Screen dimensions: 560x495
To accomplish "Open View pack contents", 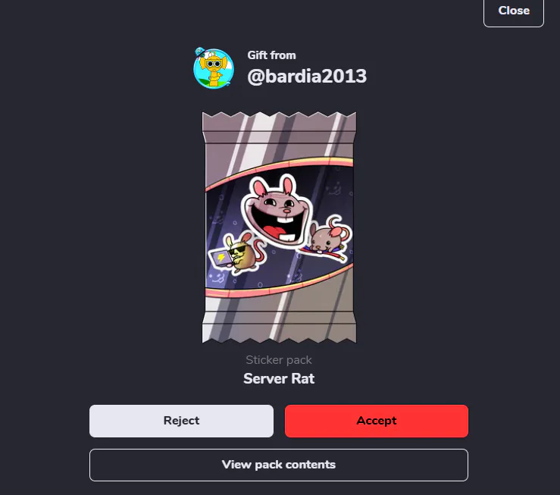I will coord(279,465).
